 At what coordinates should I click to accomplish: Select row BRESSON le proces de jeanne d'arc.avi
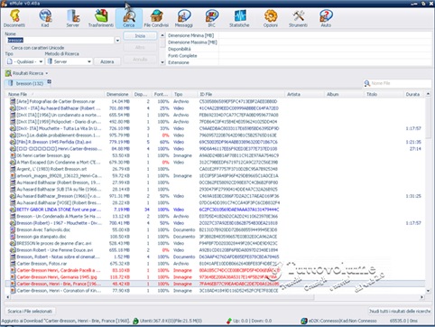216,243
